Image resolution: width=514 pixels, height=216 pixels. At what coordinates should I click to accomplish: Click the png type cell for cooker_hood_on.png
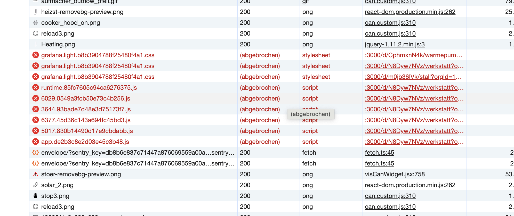click(x=307, y=23)
